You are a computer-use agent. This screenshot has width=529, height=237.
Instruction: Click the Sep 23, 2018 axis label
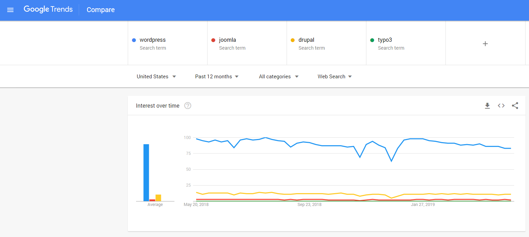309,205
